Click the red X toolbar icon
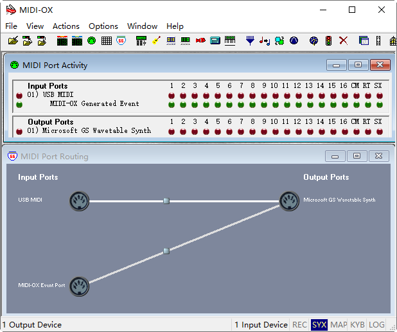Image resolution: width=397 pixels, height=332 pixels. [x=343, y=40]
